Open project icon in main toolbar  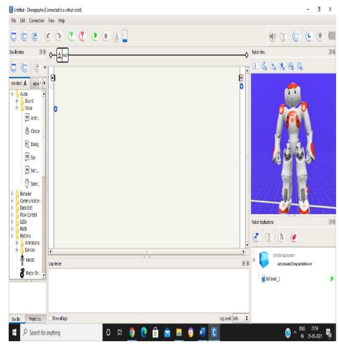pos(24,36)
